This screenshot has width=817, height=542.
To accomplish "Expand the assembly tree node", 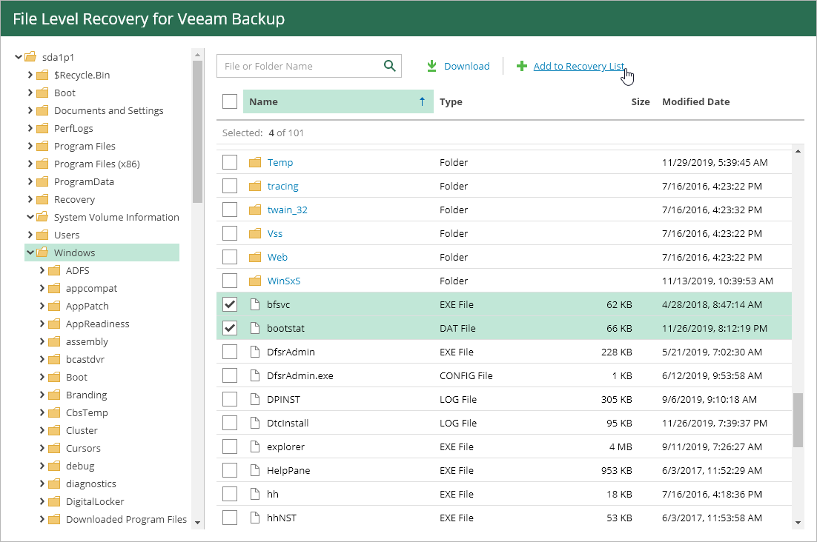I will [x=42, y=341].
